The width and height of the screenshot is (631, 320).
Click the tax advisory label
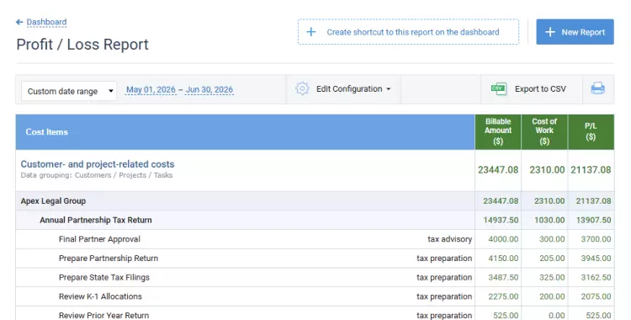click(449, 239)
